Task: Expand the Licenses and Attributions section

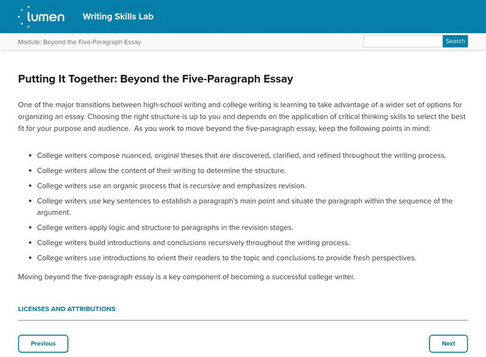Action: [67, 309]
